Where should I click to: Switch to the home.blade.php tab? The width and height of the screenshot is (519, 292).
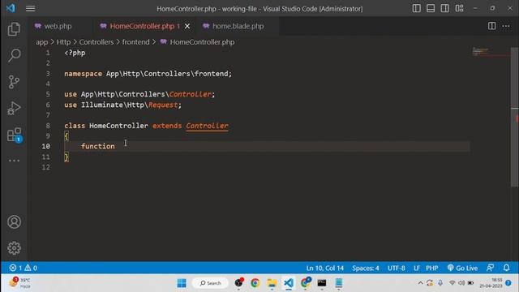click(x=238, y=26)
